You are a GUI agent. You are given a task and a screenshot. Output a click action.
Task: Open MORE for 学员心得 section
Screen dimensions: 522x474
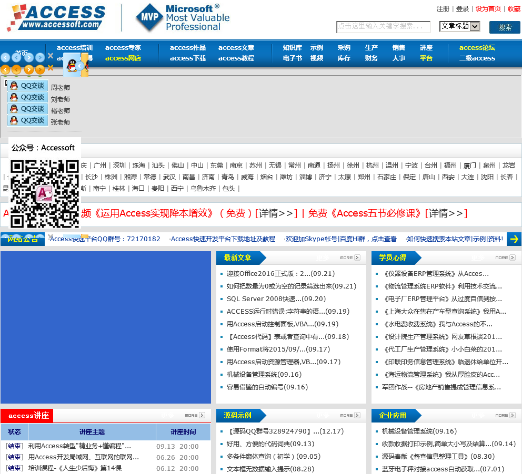click(x=505, y=257)
